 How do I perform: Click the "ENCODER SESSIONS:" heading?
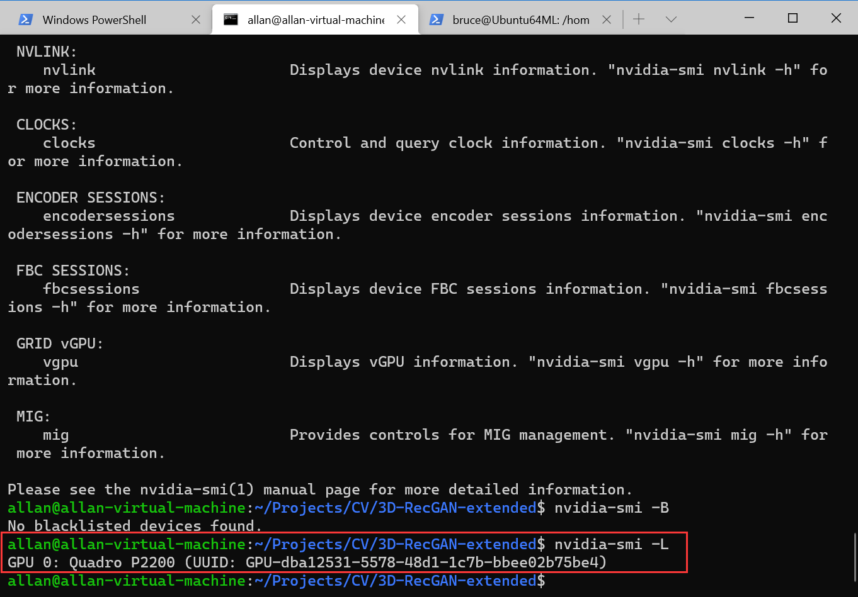coord(91,198)
